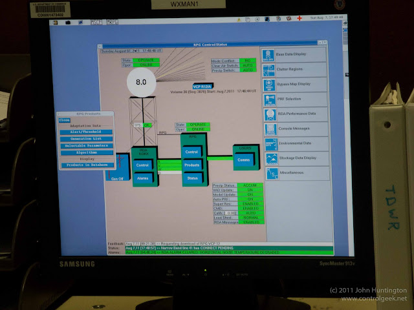The width and height of the screenshot is (414, 310).
Task: Open the Clutter Regions icon
Action: [269, 70]
